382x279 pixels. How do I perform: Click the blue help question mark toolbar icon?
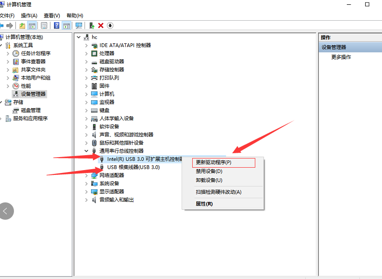point(57,26)
